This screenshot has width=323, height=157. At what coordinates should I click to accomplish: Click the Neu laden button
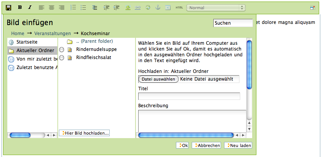[238, 145]
